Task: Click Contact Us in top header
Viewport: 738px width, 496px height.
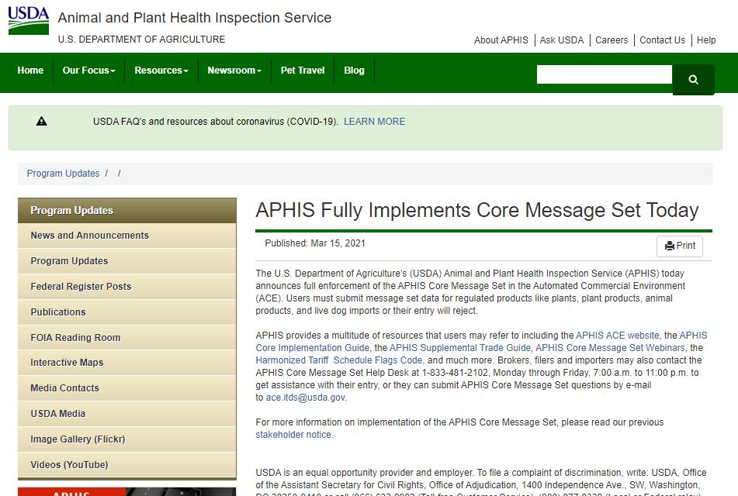Action: [662, 40]
